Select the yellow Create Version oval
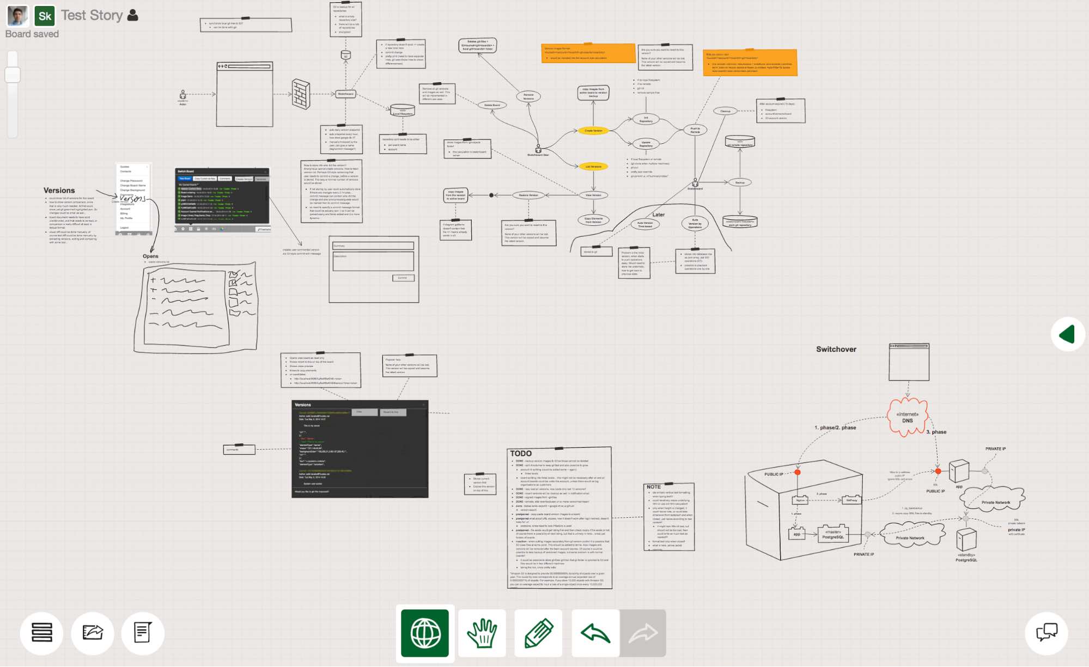 tap(593, 131)
